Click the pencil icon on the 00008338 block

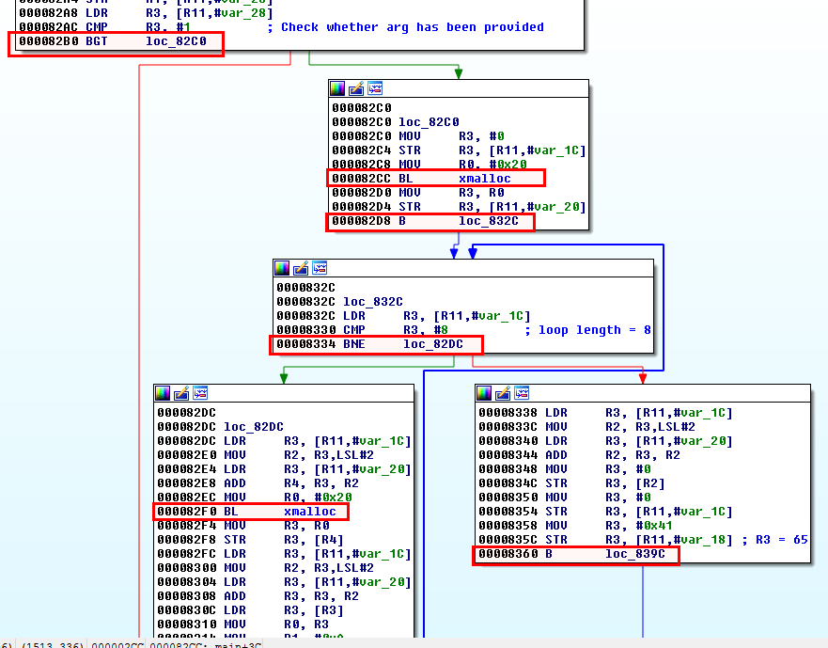click(x=503, y=393)
